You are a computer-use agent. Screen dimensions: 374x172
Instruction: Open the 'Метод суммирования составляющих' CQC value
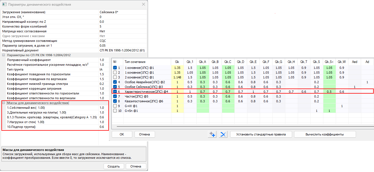tap(122, 41)
